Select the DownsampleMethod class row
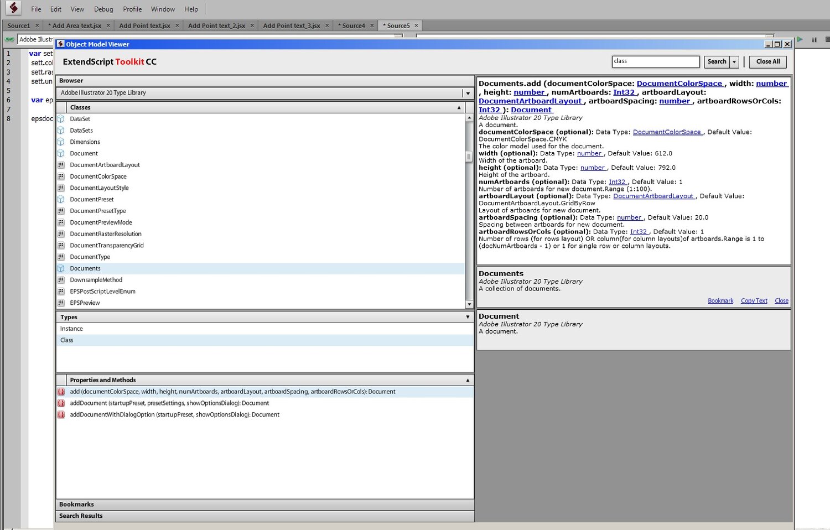The image size is (830, 530). 261,280
